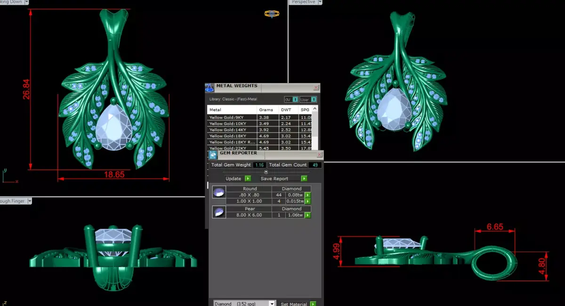Toggle the User switch in Metal Weights
The image size is (565, 306).
pos(308,99)
